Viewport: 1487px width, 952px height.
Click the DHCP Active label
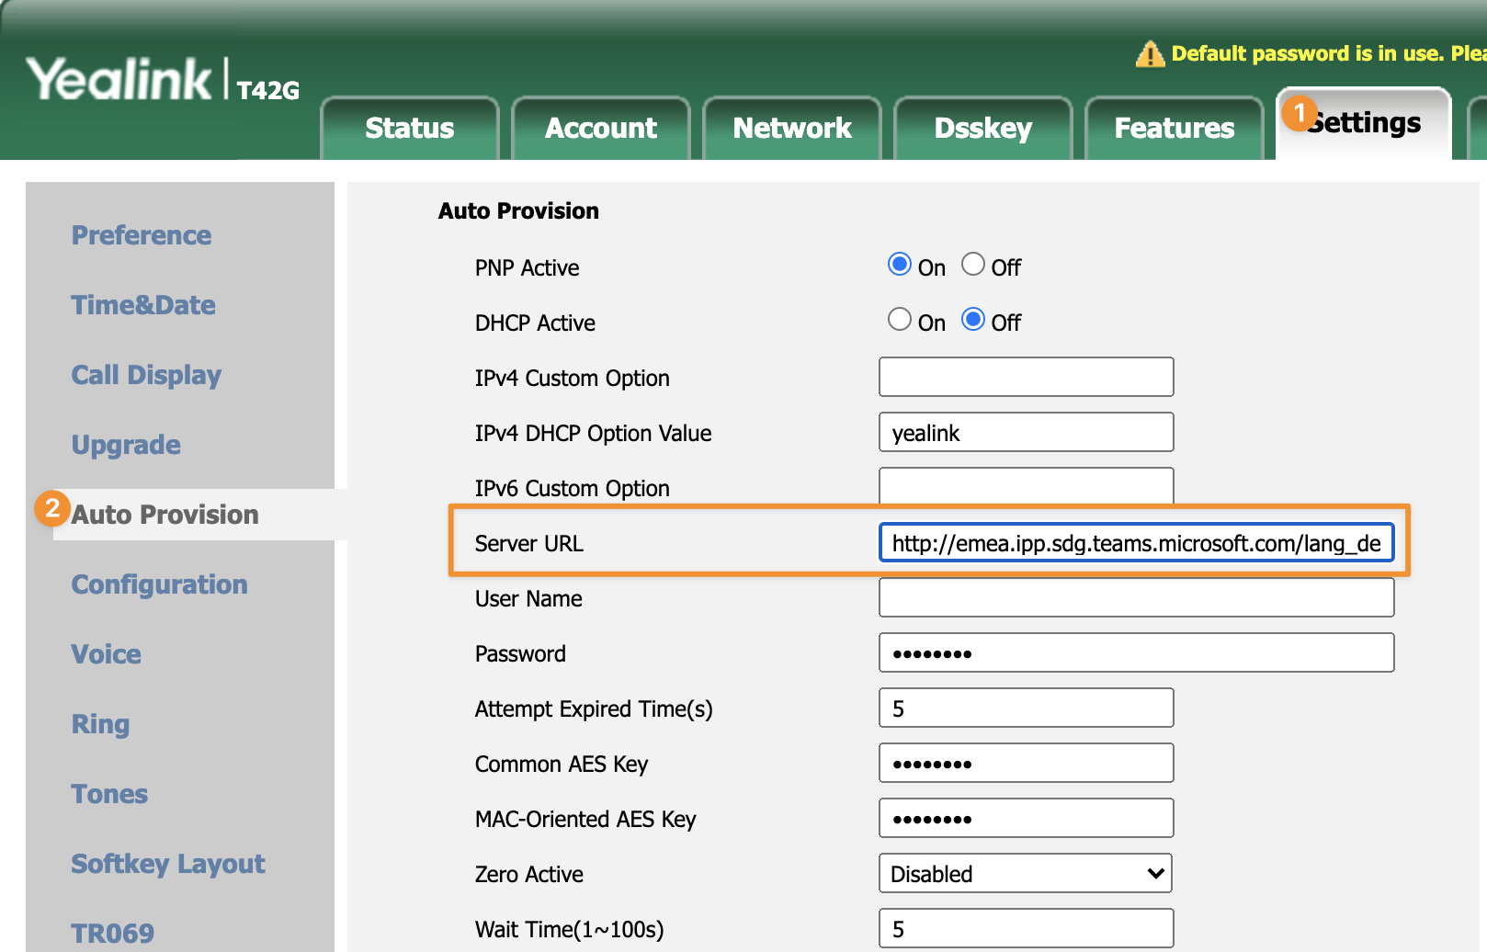(x=535, y=323)
